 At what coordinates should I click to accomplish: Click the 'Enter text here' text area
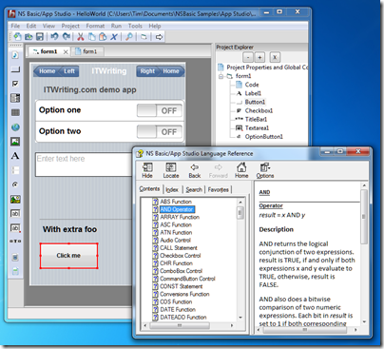coord(84,165)
